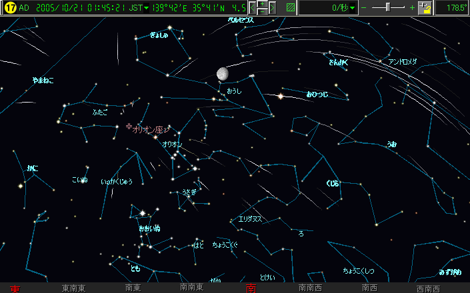Click the 178.5° field of view value

point(456,8)
